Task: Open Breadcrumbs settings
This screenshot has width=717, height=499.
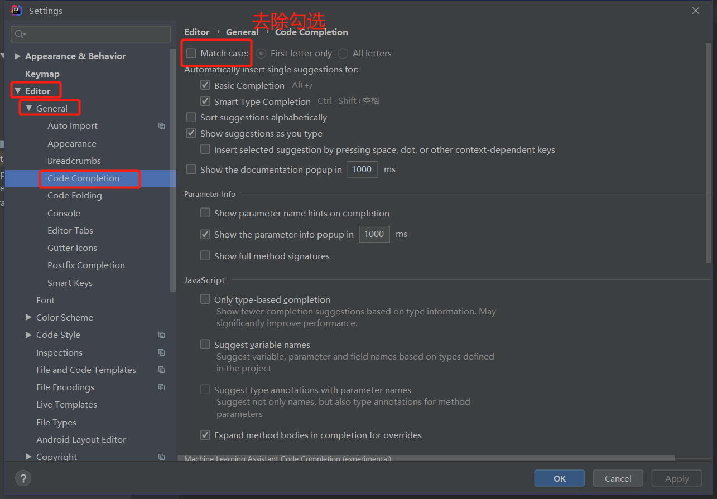Action: pyautogui.click(x=74, y=161)
